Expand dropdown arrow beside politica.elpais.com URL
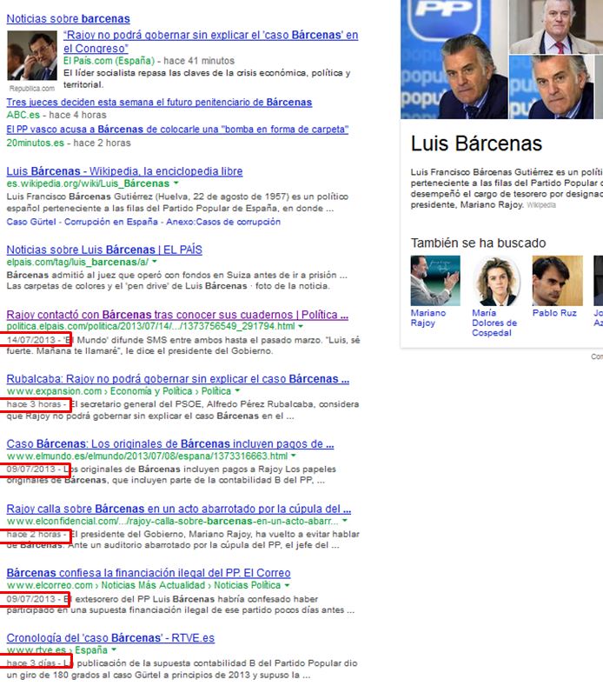The height and width of the screenshot is (686, 603). 301,327
